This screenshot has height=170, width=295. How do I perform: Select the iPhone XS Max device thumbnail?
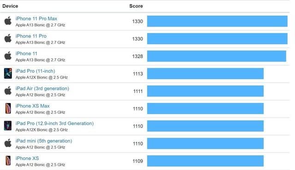point(8,108)
